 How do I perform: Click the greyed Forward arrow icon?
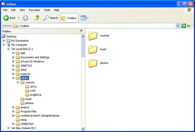25,18
